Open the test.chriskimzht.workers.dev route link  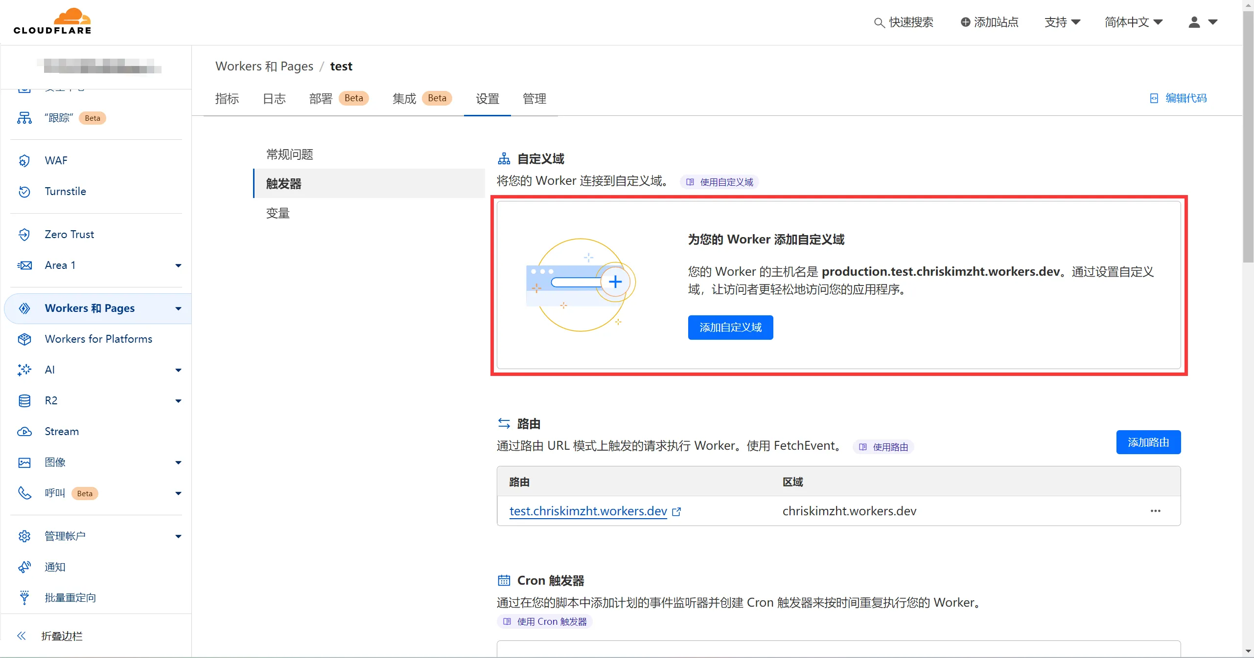coord(588,511)
